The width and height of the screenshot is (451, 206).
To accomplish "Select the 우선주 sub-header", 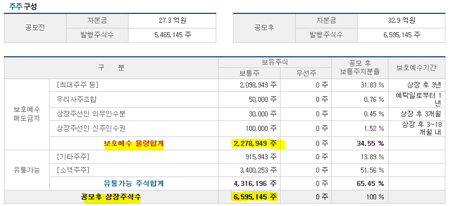I will [x=306, y=73].
